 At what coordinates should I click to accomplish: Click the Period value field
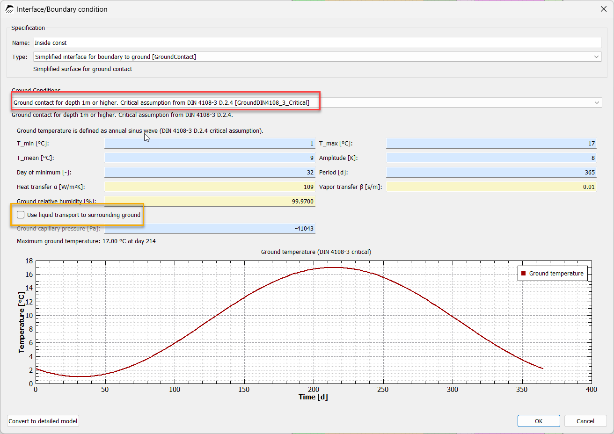(x=491, y=173)
